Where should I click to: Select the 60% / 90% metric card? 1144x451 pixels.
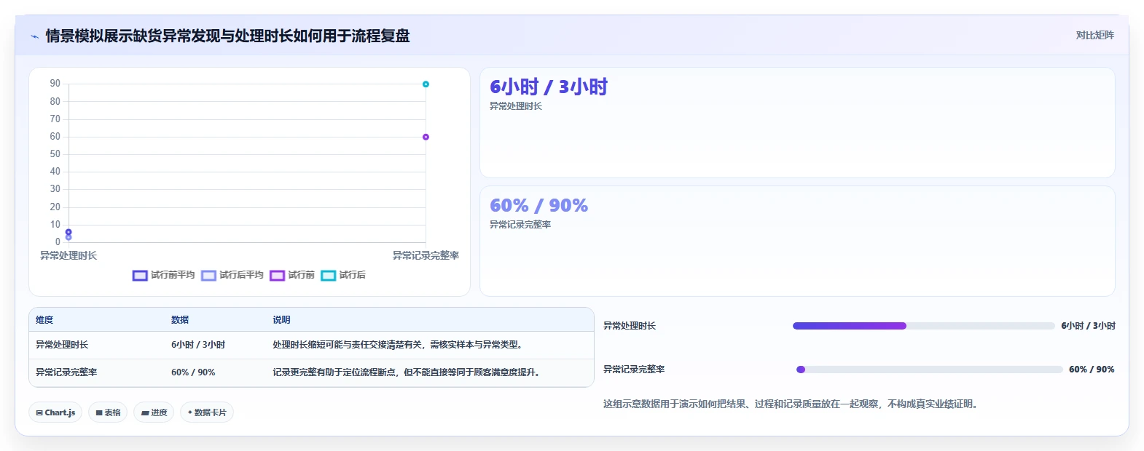click(797, 241)
